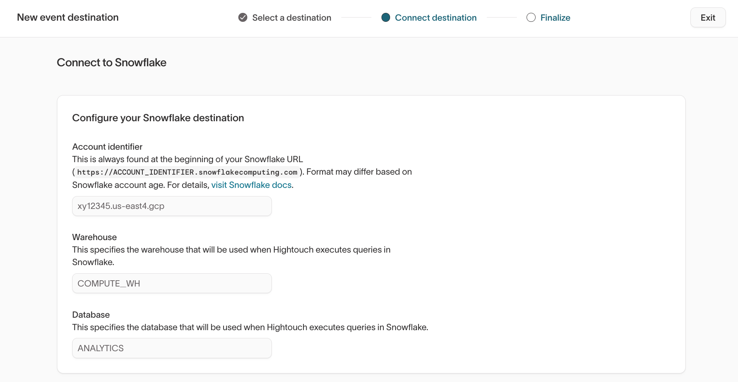
Task: Focus the Account identifier input field
Action: point(172,206)
